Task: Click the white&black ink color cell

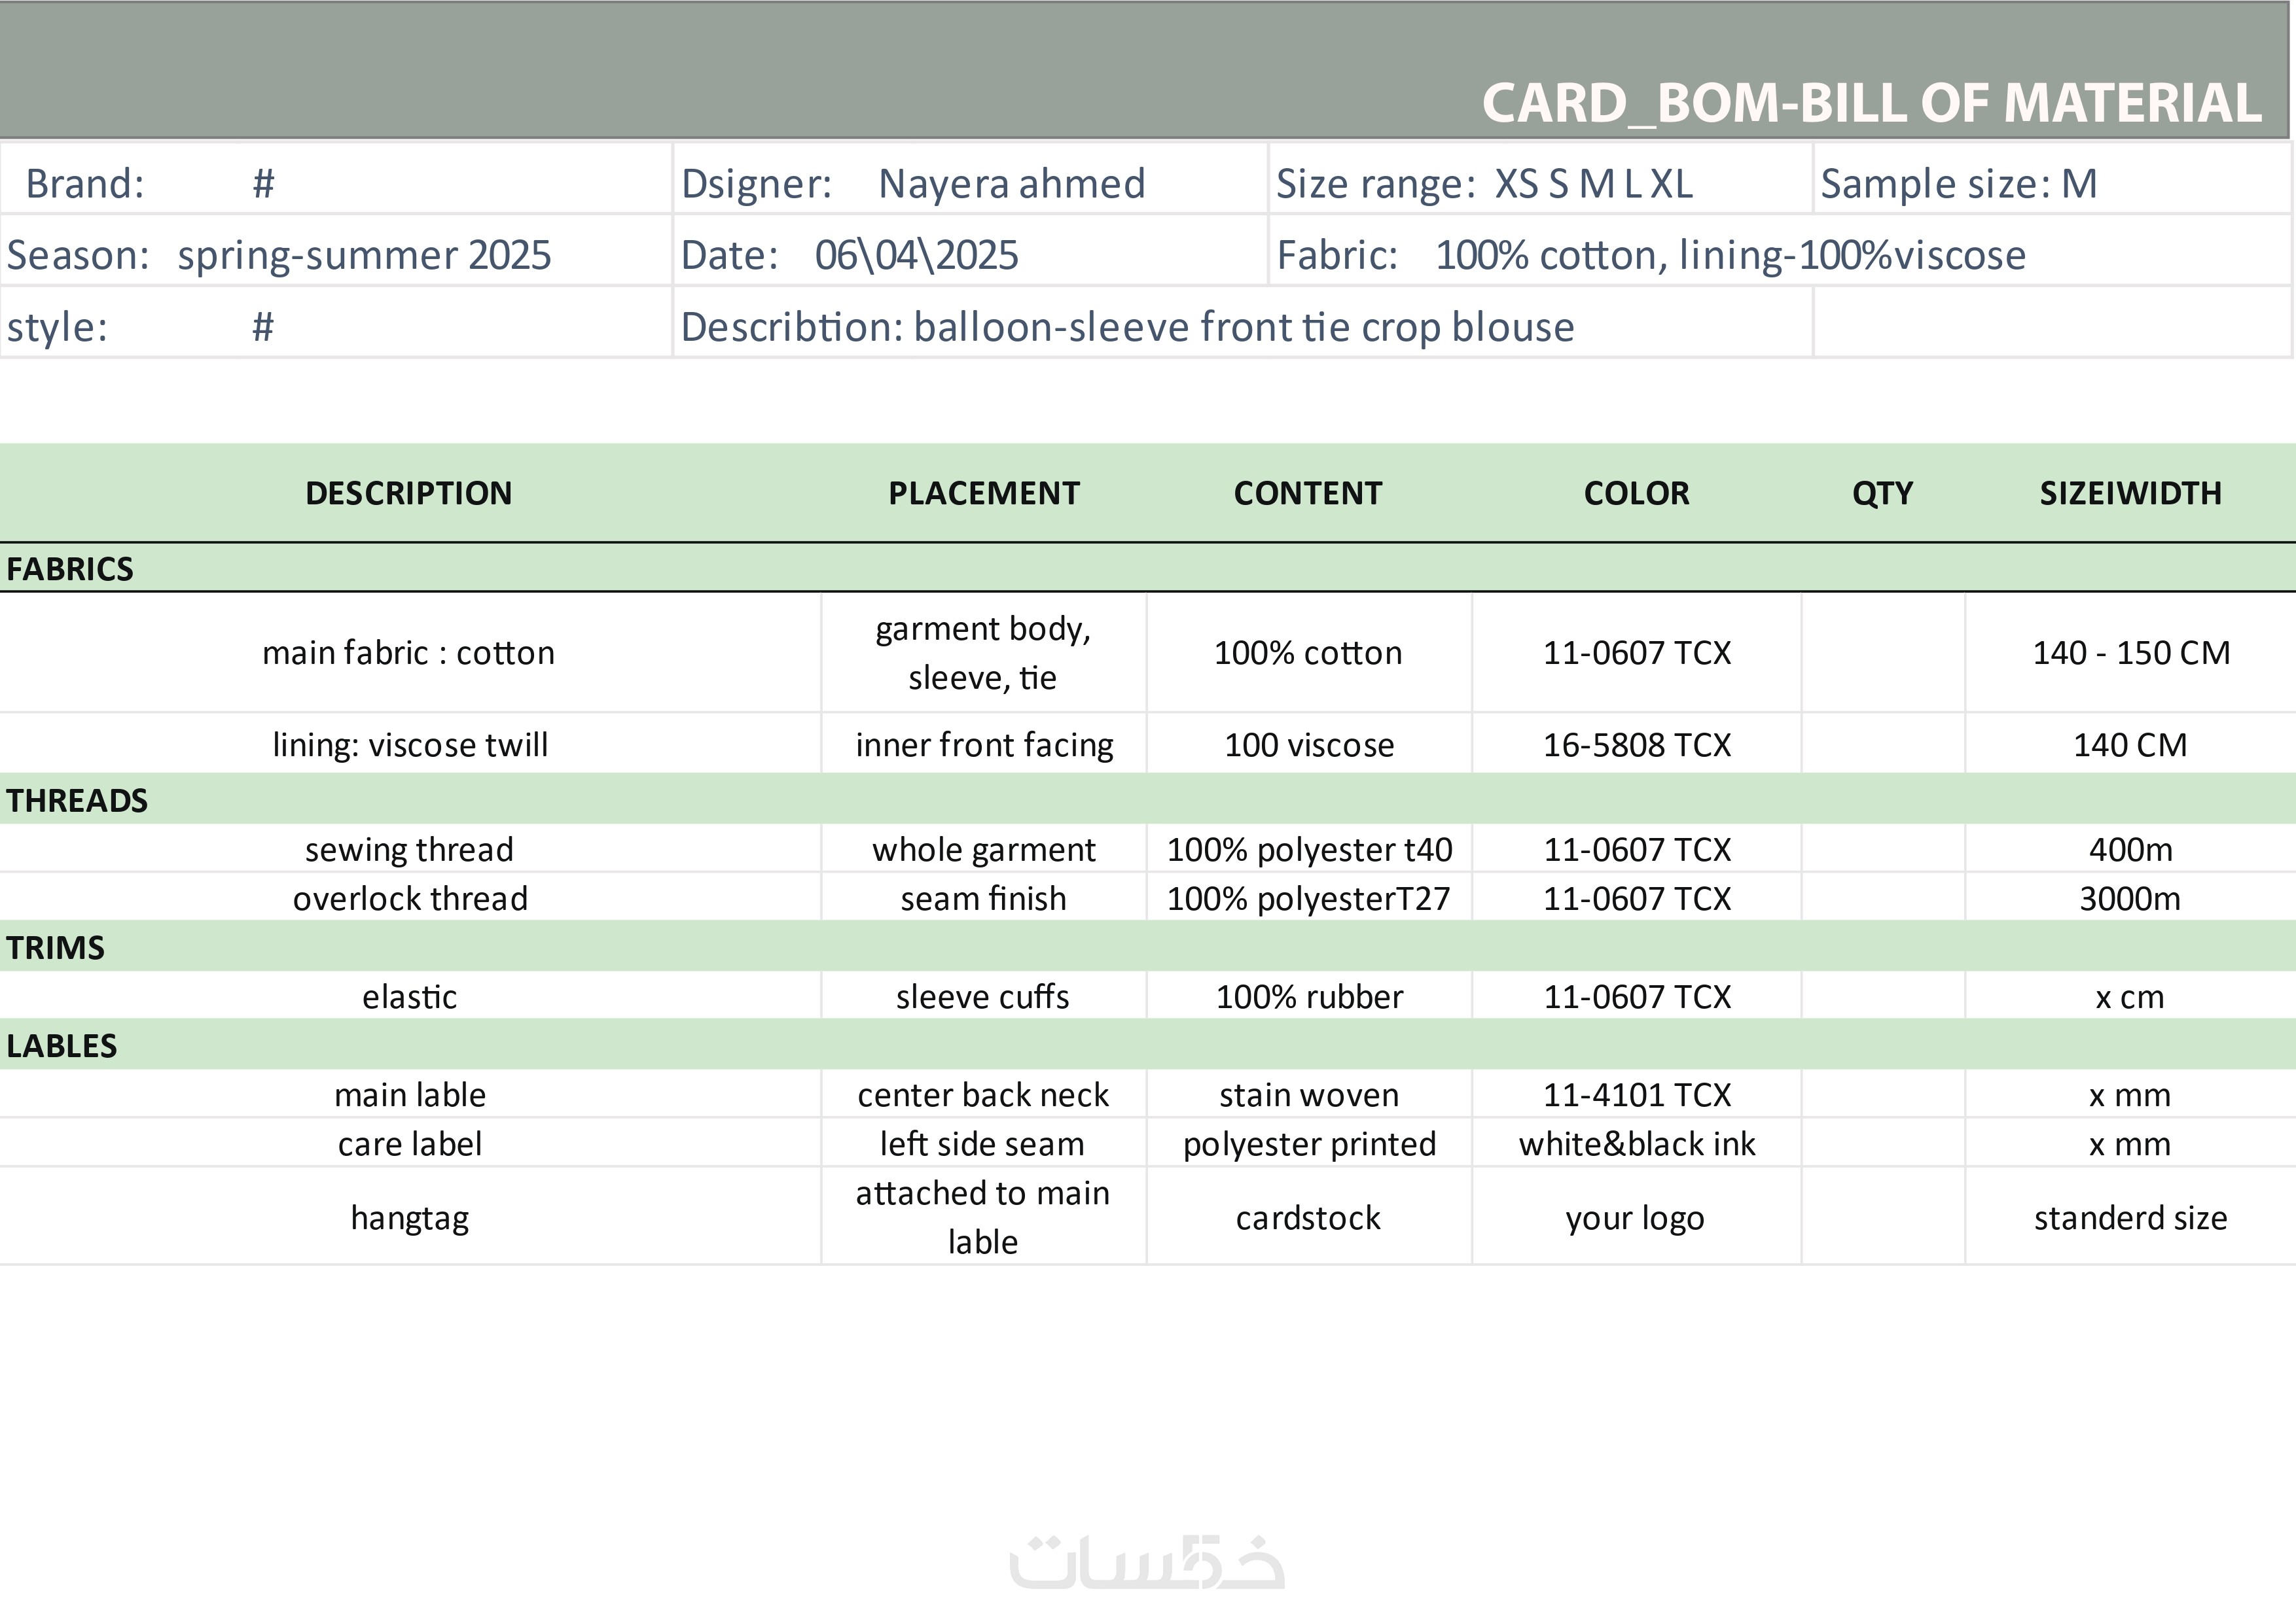Action: point(1636,1143)
